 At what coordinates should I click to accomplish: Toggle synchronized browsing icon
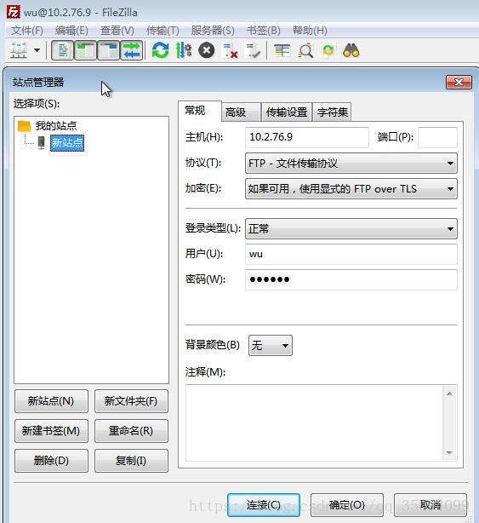point(328,51)
